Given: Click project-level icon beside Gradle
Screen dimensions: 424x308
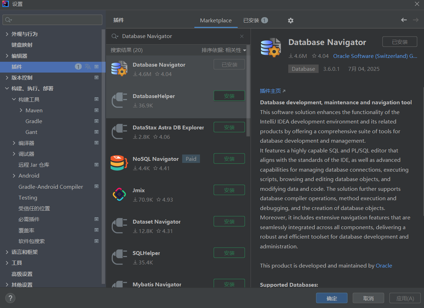Looking at the screenshot, I should click(97, 121).
